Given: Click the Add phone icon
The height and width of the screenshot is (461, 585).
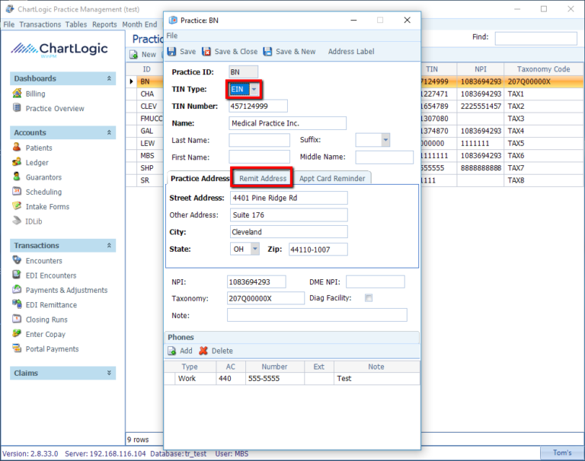Looking at the screenshot, I should click(x=171, y=351).
